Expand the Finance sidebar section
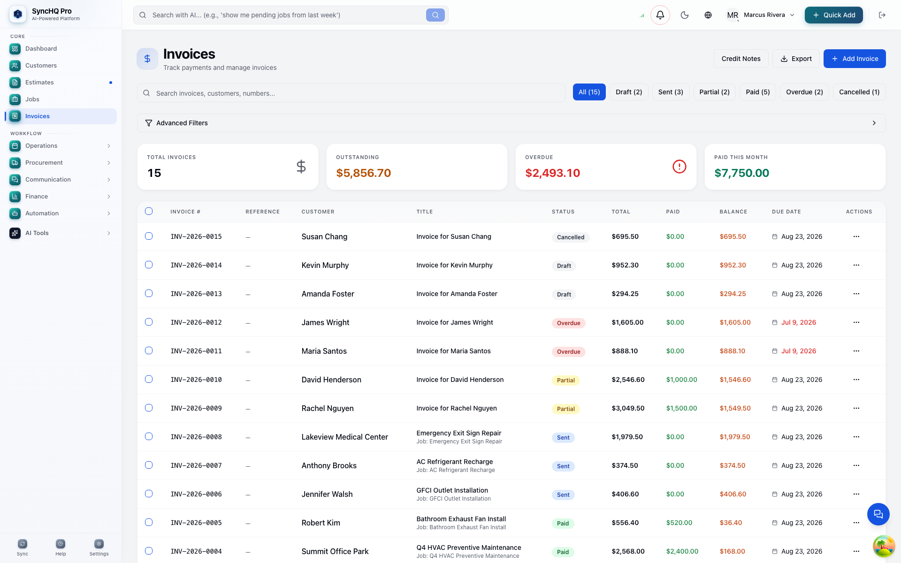Screen dimensions: 901x563 (x=61, y=197)
